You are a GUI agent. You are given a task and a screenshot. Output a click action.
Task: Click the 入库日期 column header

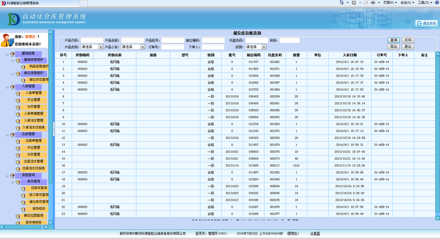coord(350,55)
